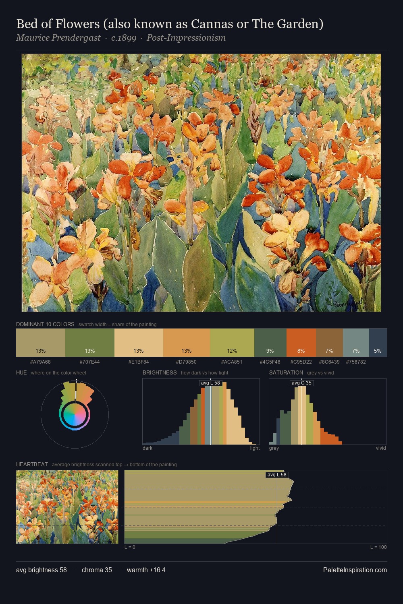This screenshot has height=604, width=403.
Task: Click the 'light' brightness axis label
Action: [x=255, y=448]
